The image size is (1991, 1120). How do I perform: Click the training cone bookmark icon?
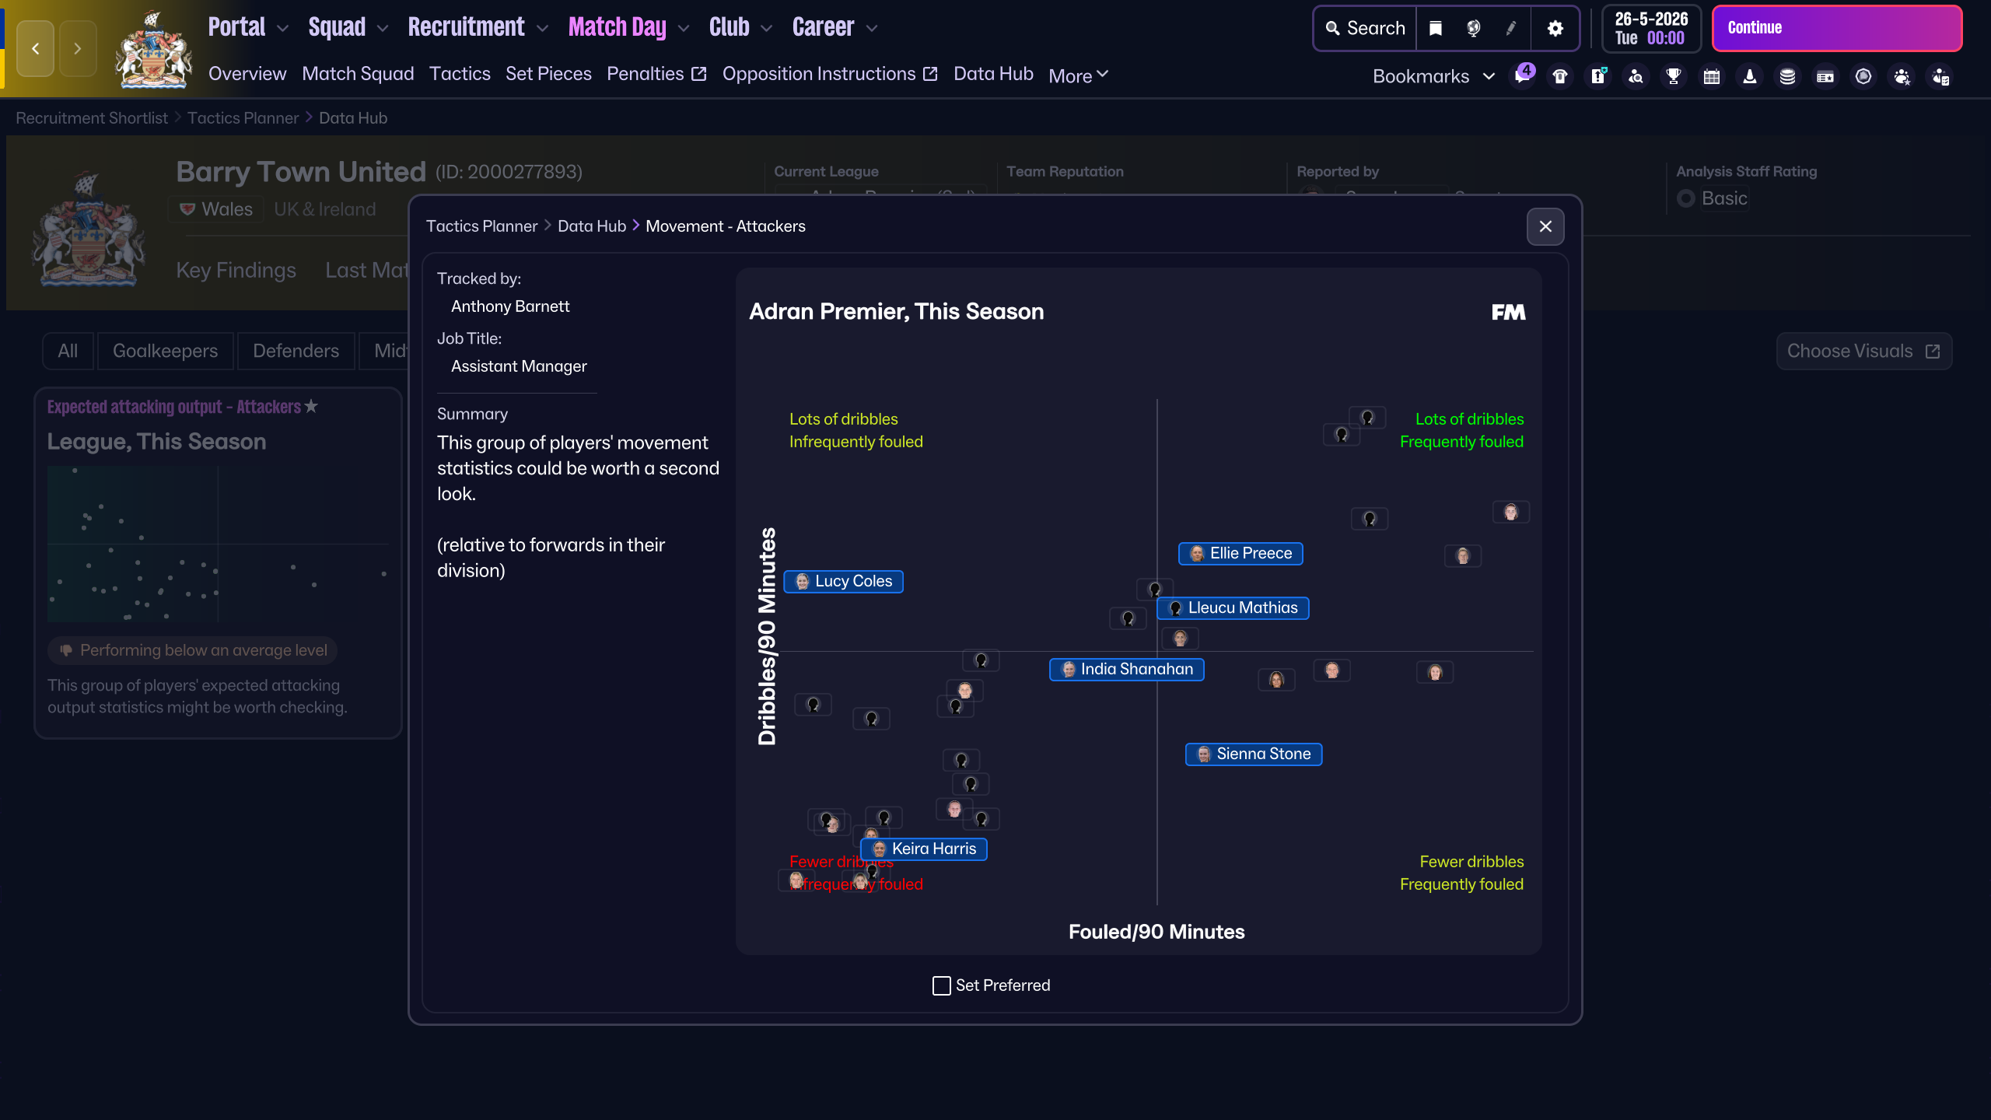[1750, 76]
